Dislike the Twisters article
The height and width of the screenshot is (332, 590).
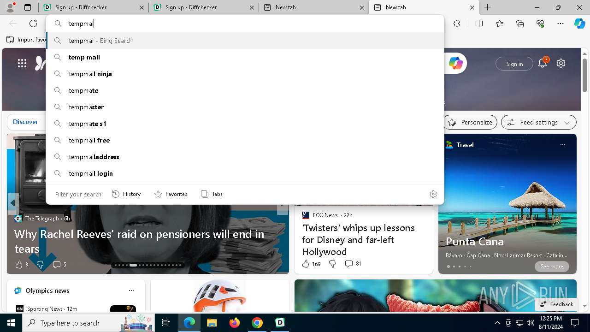coord(332,264)
